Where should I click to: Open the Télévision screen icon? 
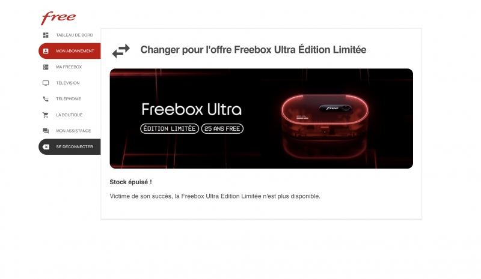click(46, 83)
